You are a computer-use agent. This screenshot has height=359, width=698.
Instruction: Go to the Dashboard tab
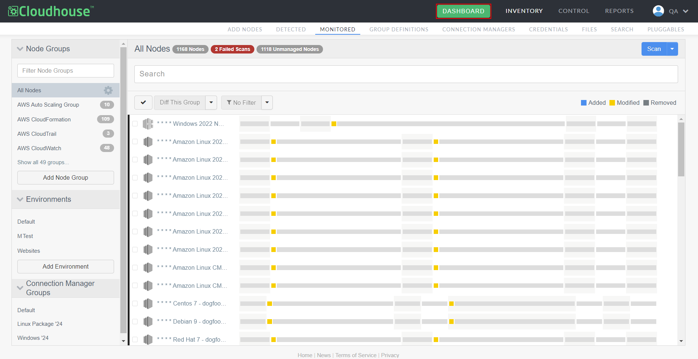coord(464,11)
